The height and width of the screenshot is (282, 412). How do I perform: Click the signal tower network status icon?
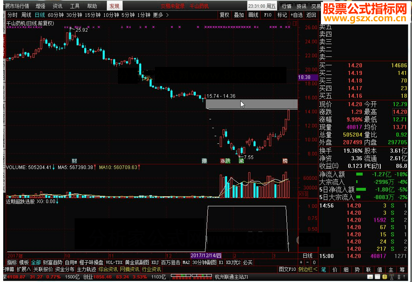click(x=392, y=277)
